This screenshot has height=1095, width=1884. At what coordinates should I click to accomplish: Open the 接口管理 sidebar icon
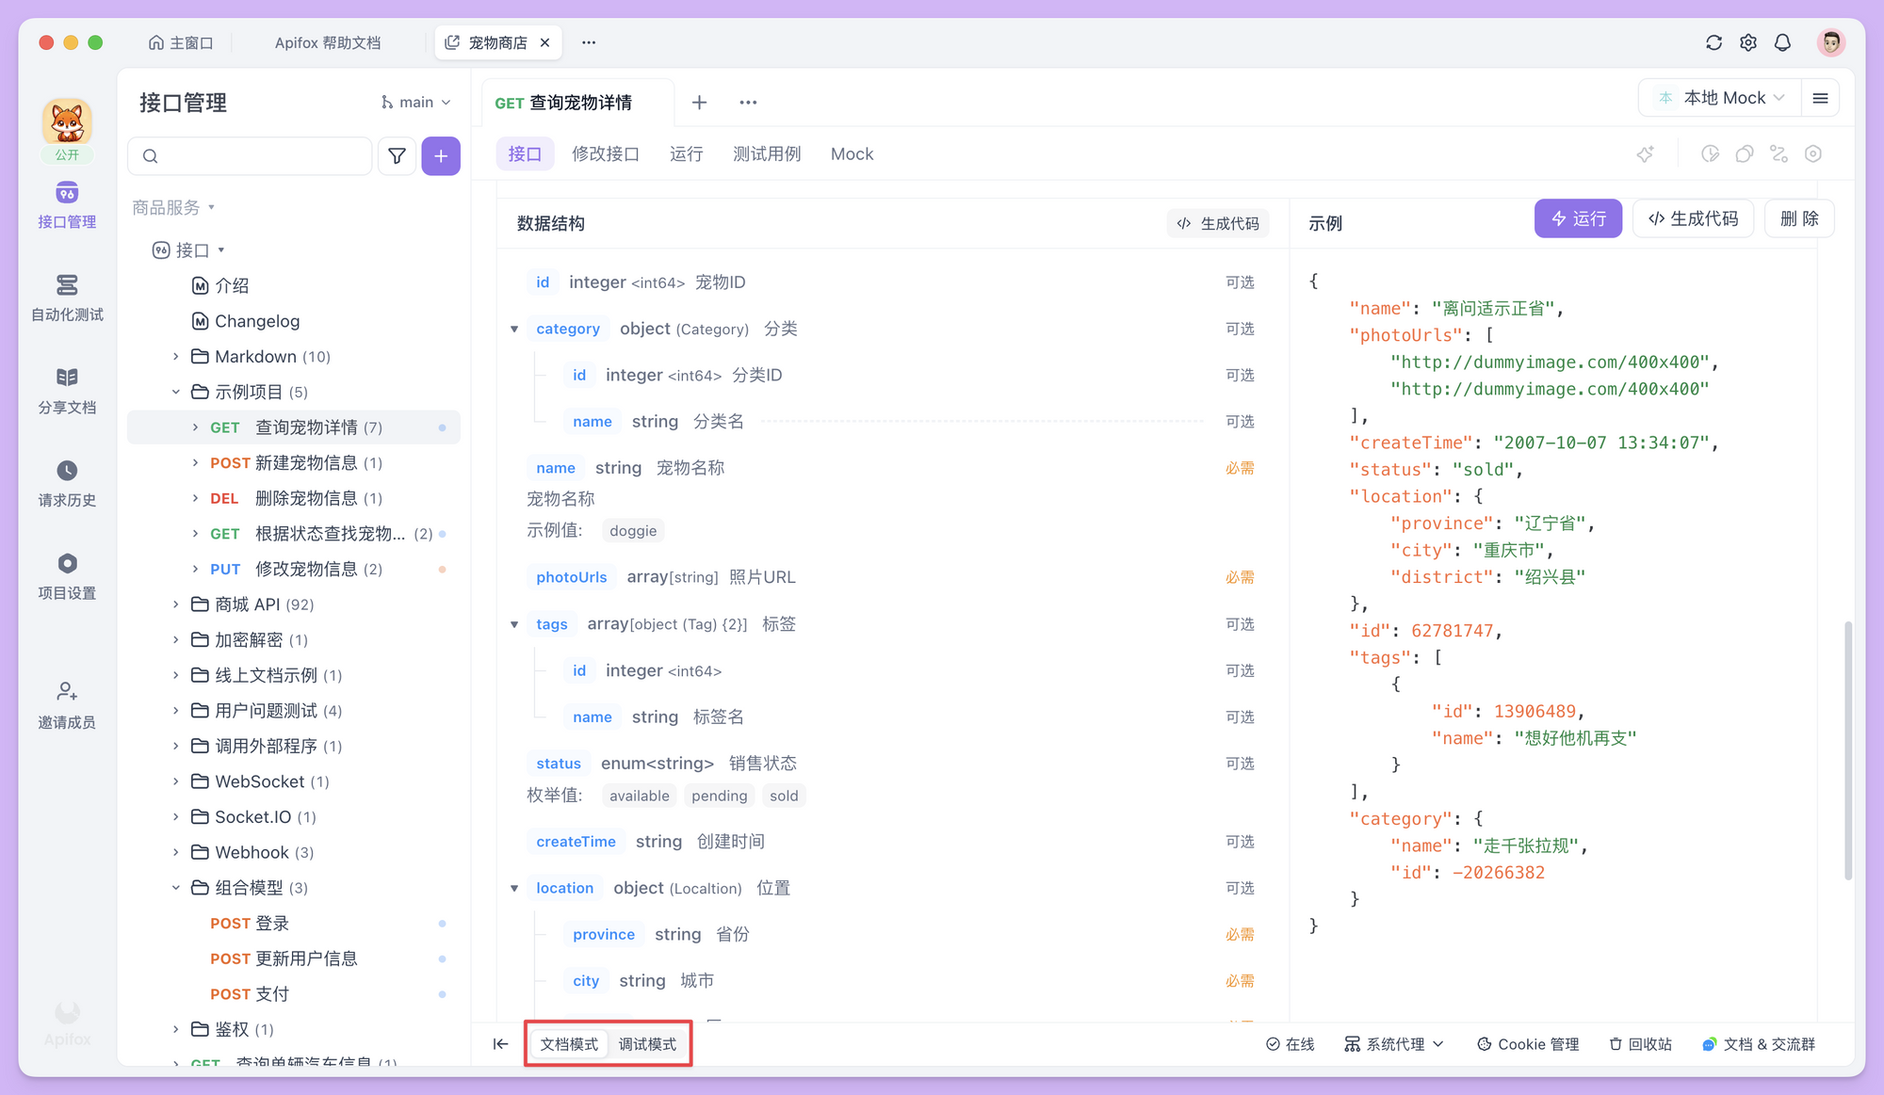[x=67, y=205]
